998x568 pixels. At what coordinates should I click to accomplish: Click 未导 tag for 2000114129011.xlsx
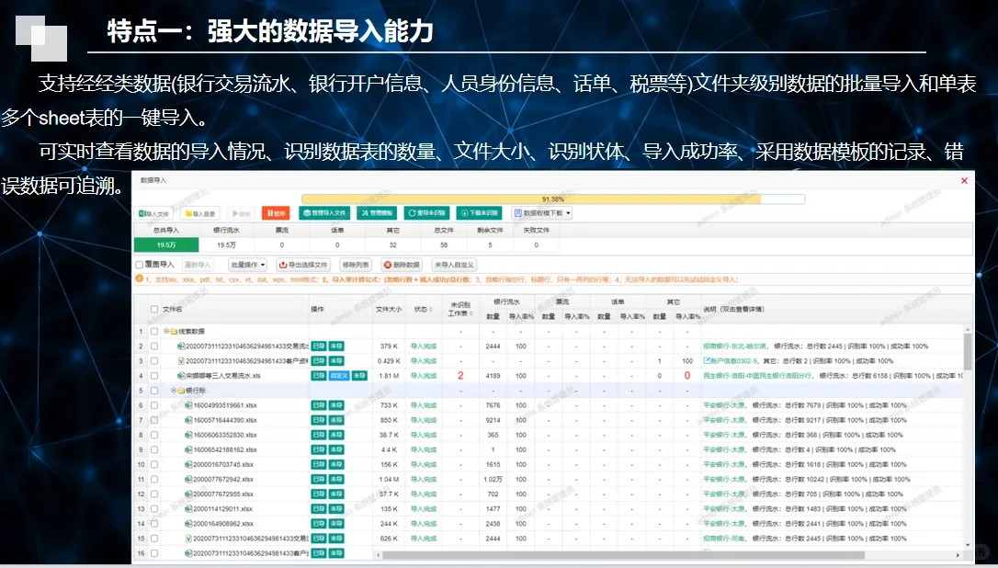point(336,509)
